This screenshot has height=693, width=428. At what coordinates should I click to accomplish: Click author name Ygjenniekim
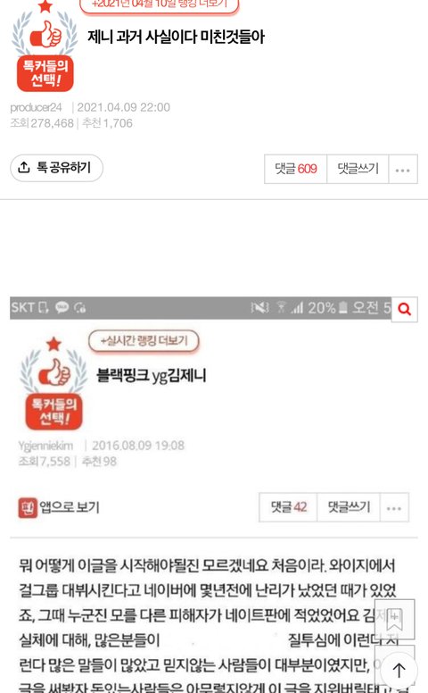[45, 446]
